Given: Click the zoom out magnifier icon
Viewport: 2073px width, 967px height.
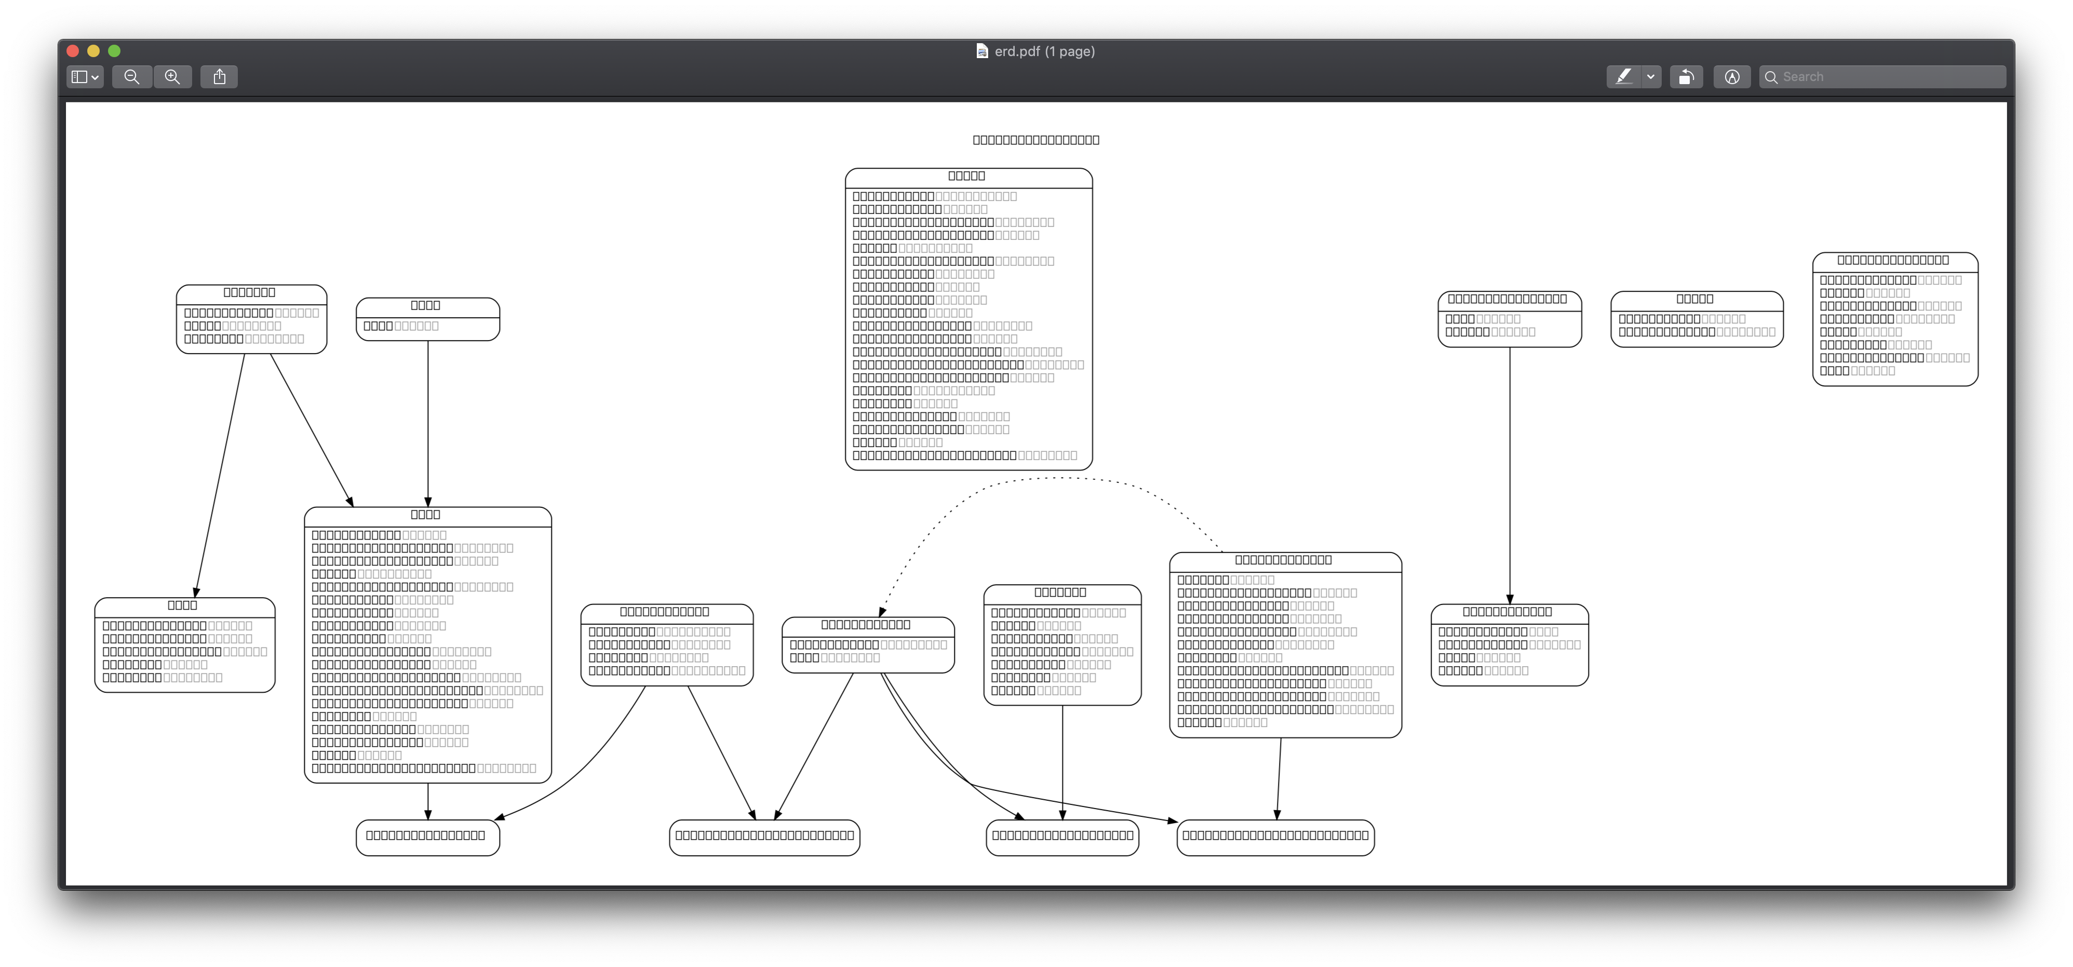Looking at the screenshot, I should tap(133, 76).
